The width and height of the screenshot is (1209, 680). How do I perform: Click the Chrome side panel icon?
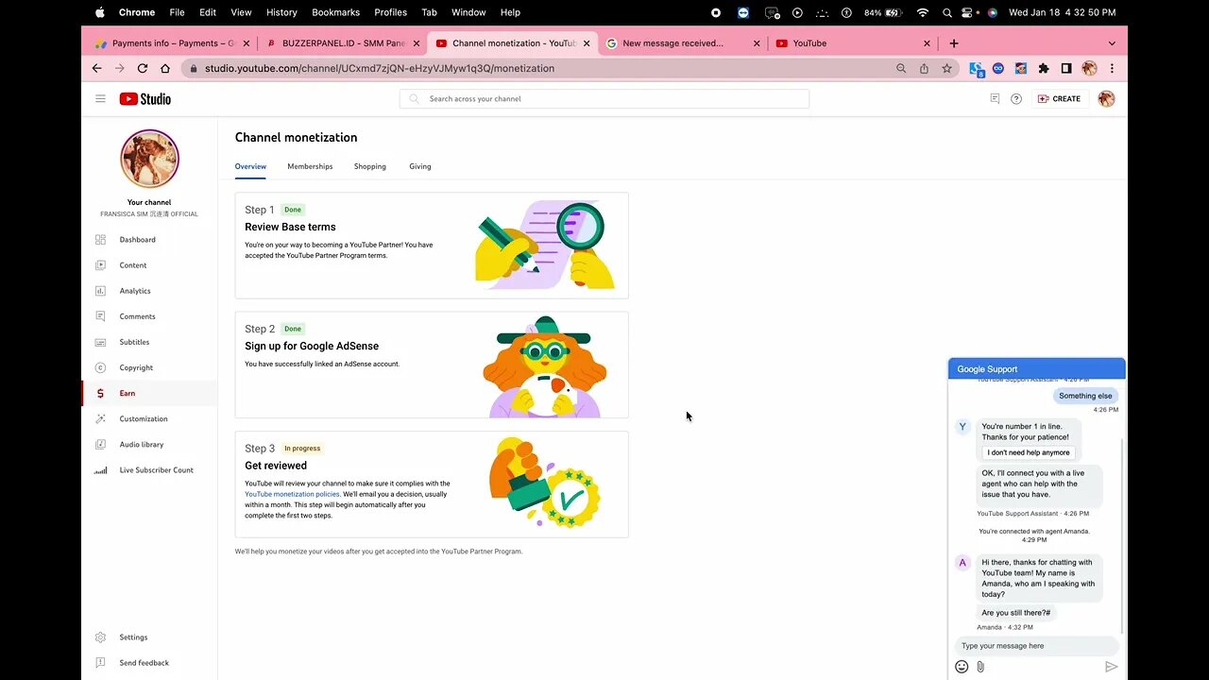click(1066, 68)
